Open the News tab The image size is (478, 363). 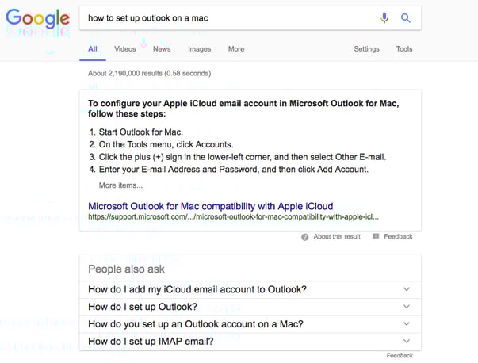162,49
